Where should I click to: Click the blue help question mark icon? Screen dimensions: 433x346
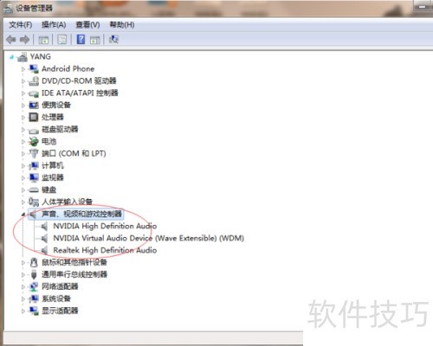point(81,39)
